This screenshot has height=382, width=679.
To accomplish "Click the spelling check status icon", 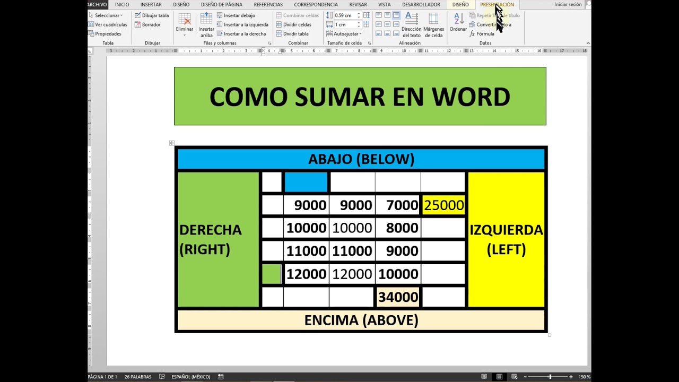I will [x=162, y=377].
